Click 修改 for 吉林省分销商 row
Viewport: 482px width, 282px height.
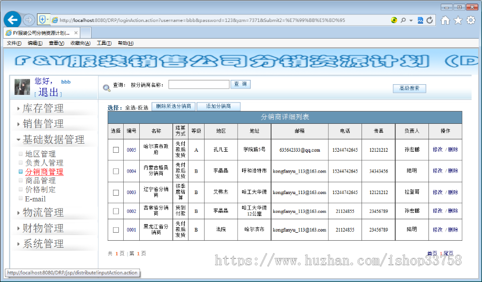pyautogui.click(x=438, y=211)
